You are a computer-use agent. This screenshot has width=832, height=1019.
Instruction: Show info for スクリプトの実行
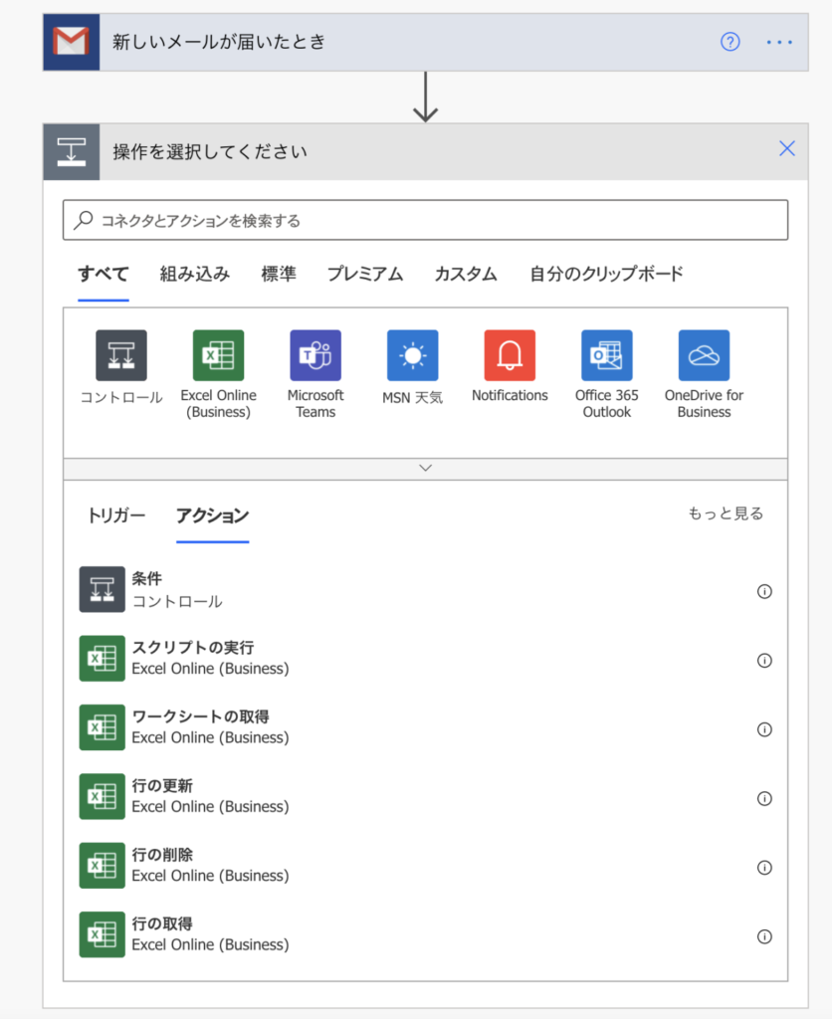coord(764,661)
